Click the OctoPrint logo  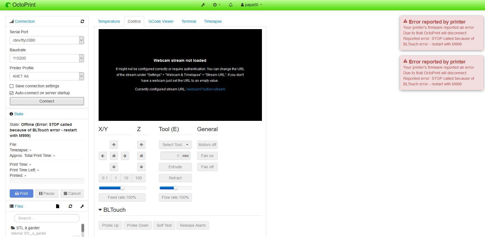[x=21, y=5]
